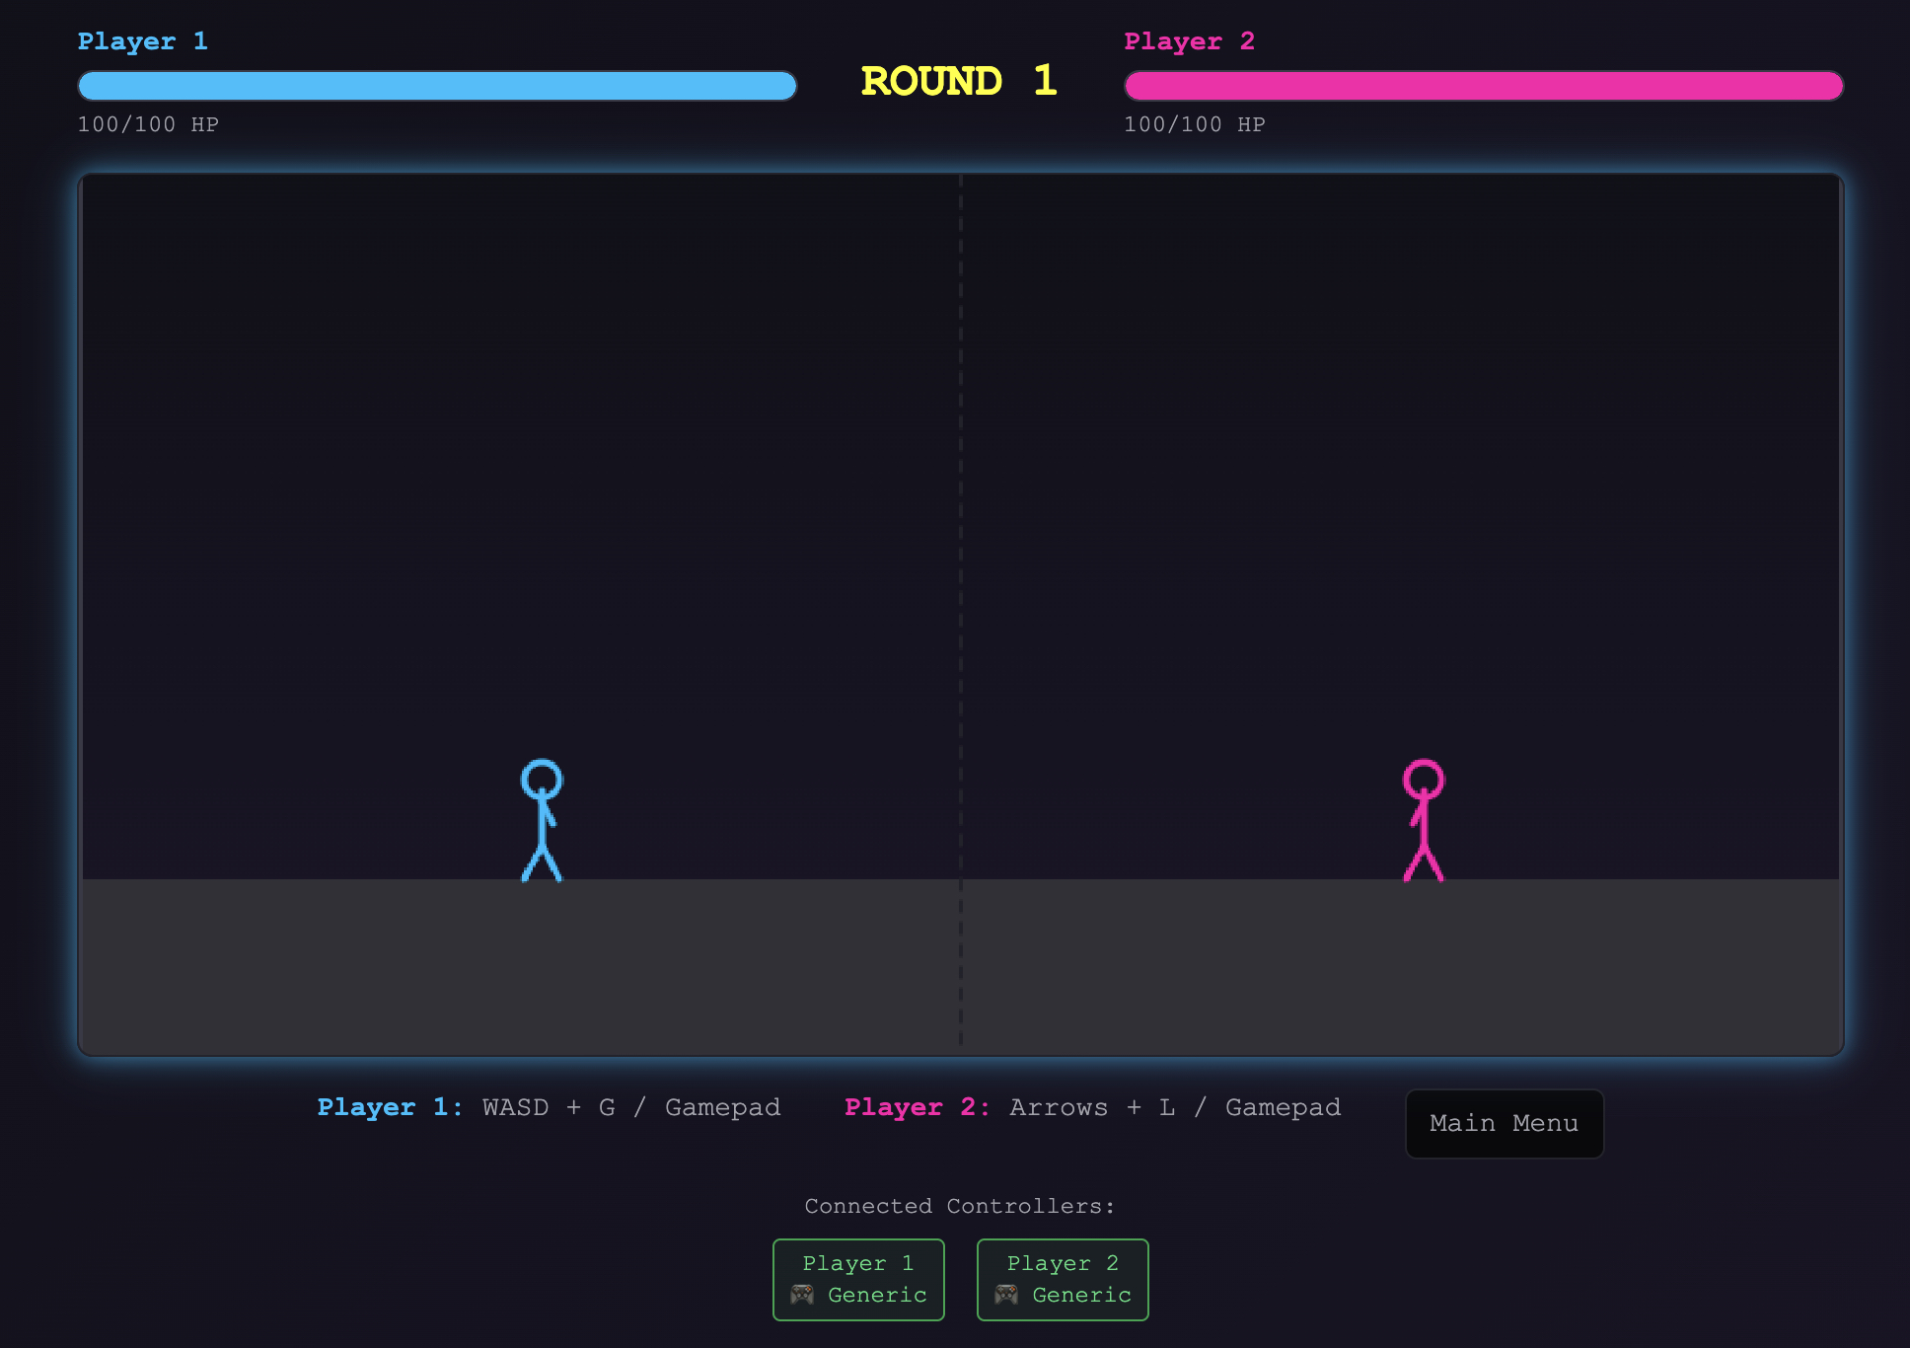Click the Player 2 side of the arena
This screenshot has height=1348, width=1910.
coord(1480,493)
